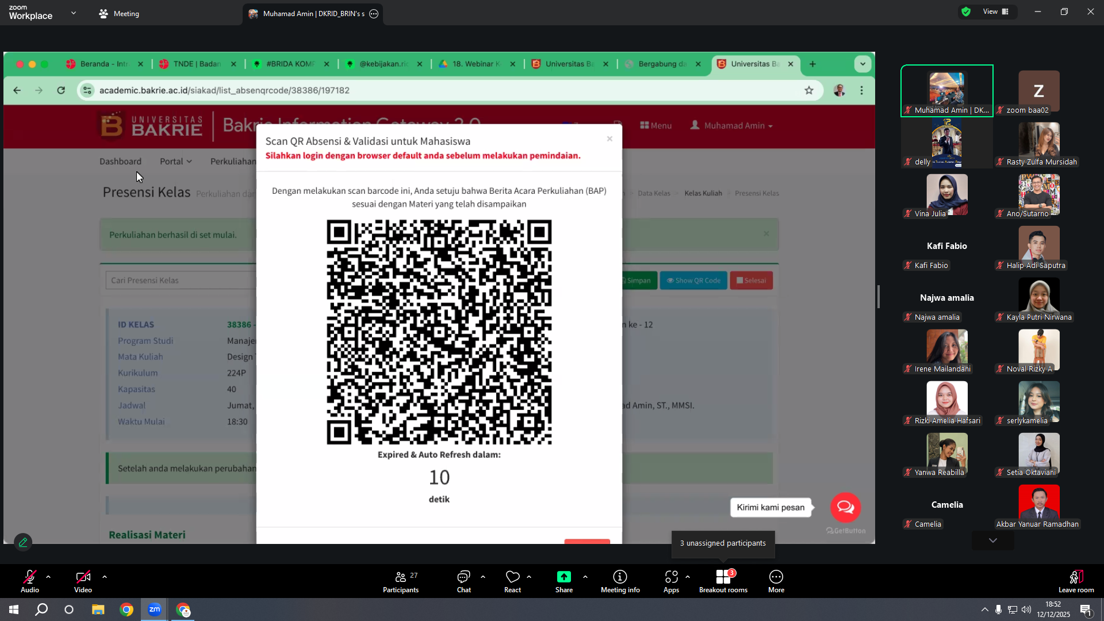Dismiss the Perkuliahan berhasil alert

tap(766, 233)
